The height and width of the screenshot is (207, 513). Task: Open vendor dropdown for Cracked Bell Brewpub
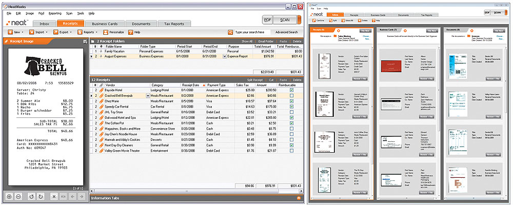click(148, 95)
